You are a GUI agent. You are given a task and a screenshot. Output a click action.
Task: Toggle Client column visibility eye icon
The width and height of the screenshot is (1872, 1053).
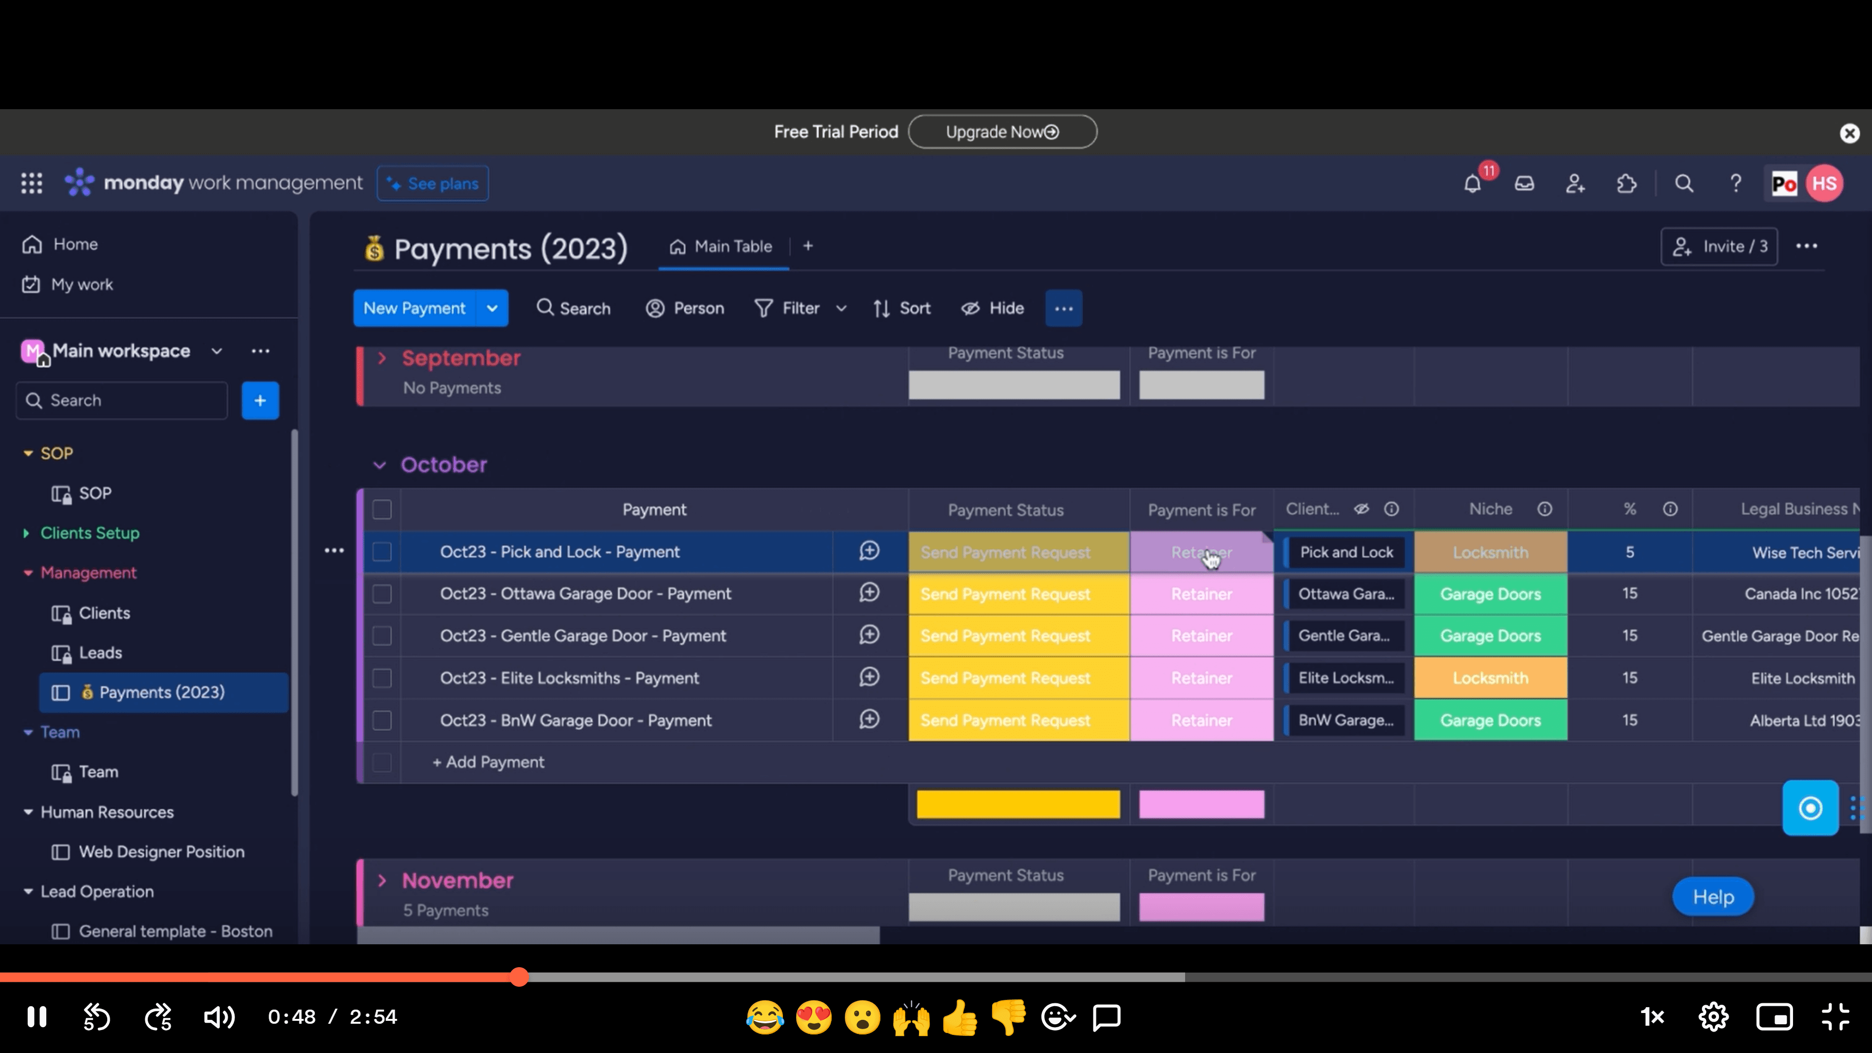click(x=1361, y=508)
